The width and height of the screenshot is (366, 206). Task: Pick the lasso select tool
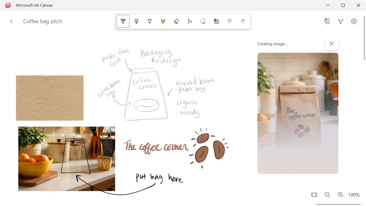click(203, 21)
